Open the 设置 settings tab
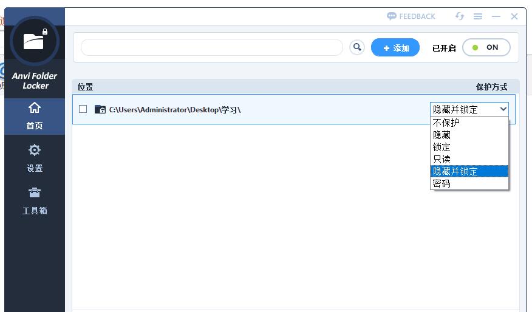The width and height of the screenshot is (532, 312). click(x=34, y=158)
